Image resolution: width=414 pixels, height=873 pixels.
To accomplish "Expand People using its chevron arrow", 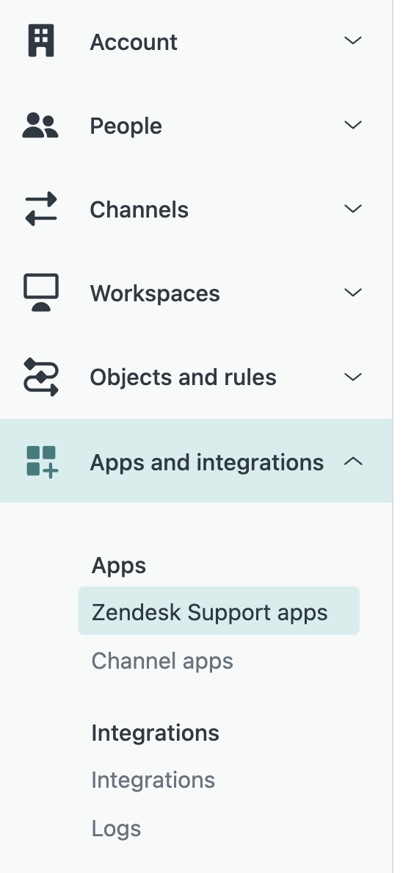I will tap(353, 125).
